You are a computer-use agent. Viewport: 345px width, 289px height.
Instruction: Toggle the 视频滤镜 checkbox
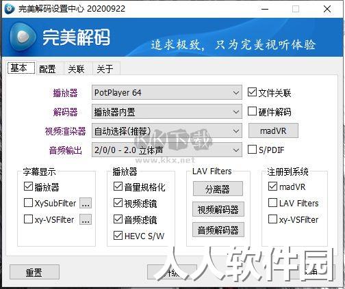point(118,203)
